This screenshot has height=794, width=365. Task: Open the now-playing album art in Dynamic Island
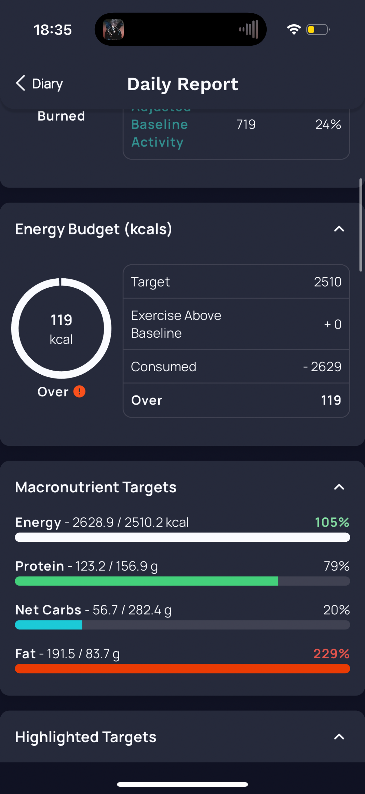tap(113, 29)
